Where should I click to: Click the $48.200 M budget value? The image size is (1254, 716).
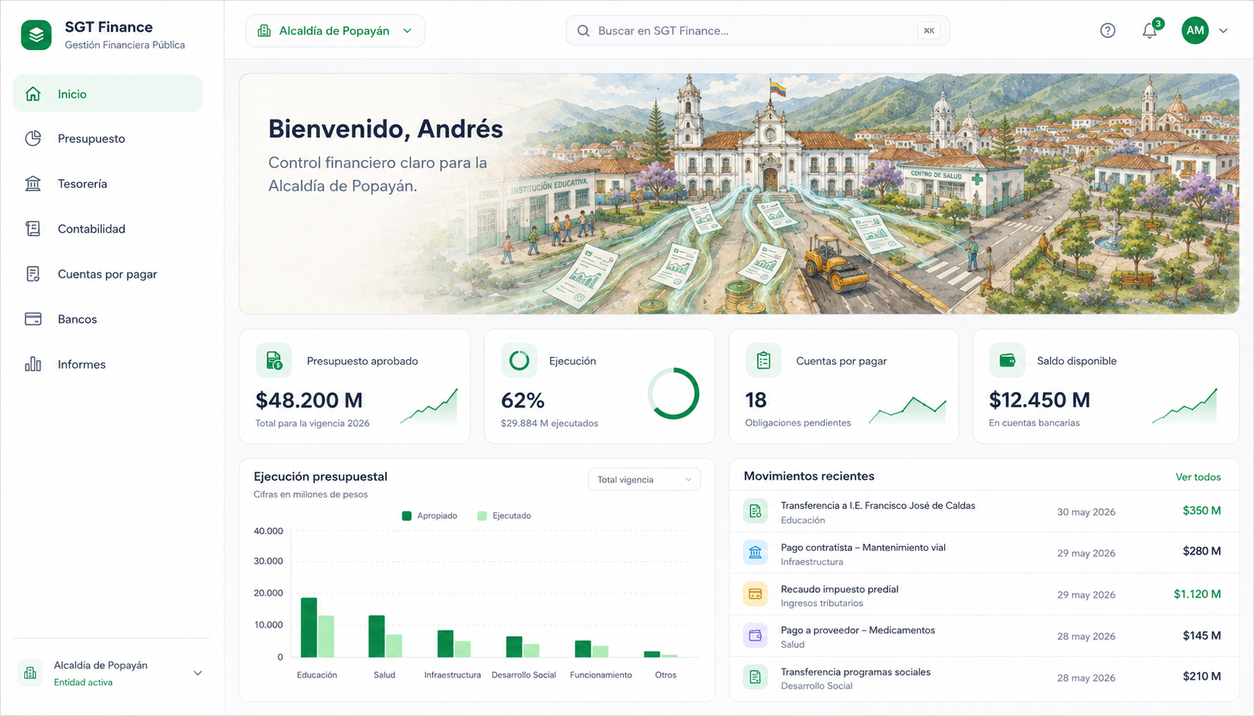coord(309,400)
